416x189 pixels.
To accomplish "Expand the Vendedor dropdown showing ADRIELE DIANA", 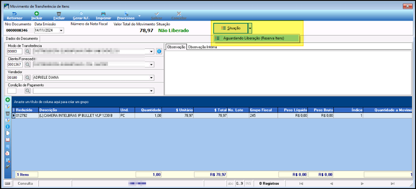I will click(152, 78).
